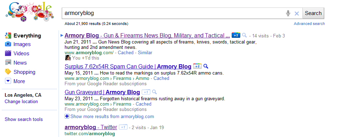
Task: Click the blue arrow beside Armory Blog result
Action: (62, 35)
